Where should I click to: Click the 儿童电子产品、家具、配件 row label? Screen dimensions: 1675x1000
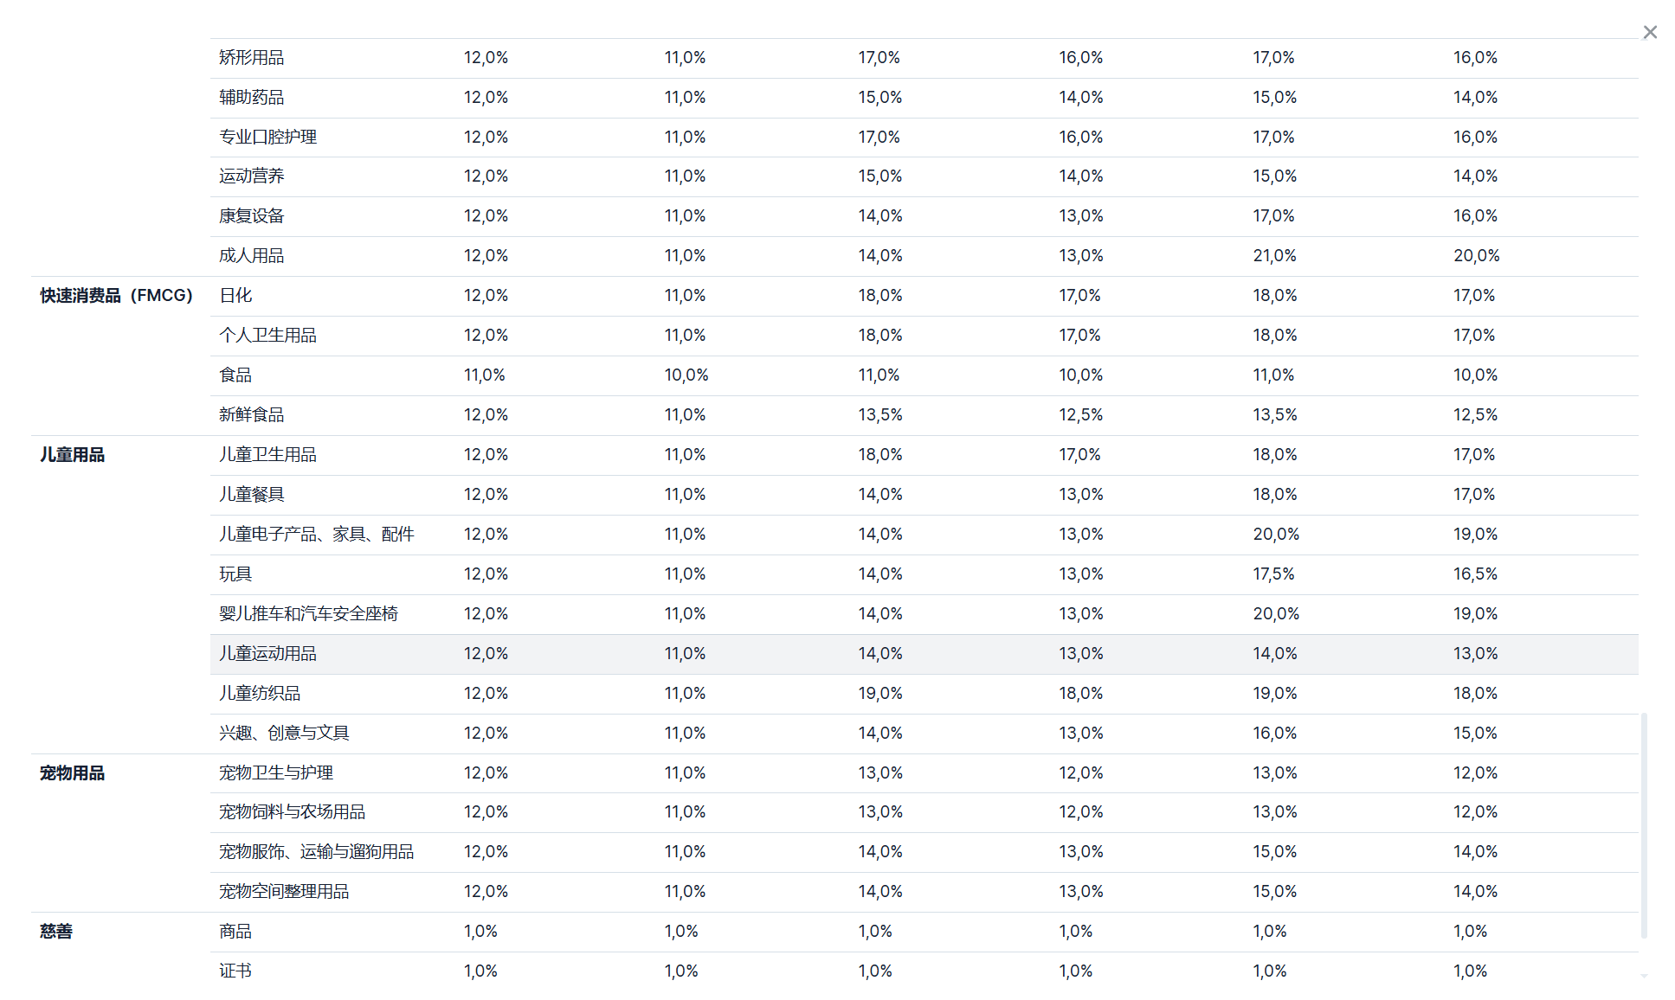pos(316,535)
